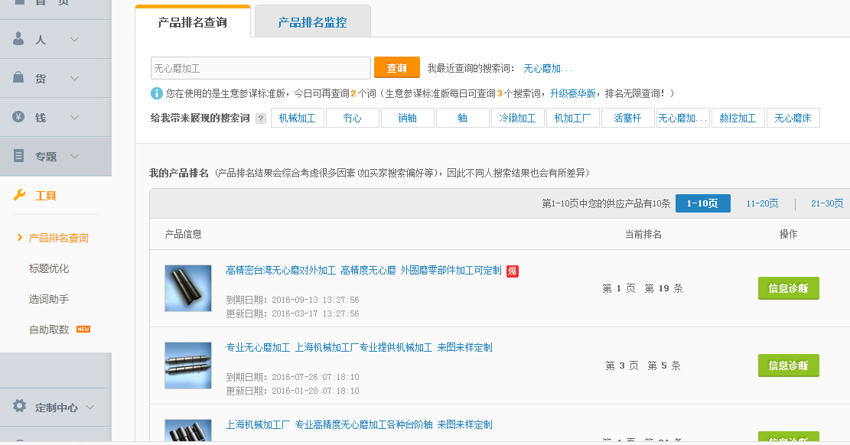
Task: Go to results pages 11-20页
Action: coord(762,203)
